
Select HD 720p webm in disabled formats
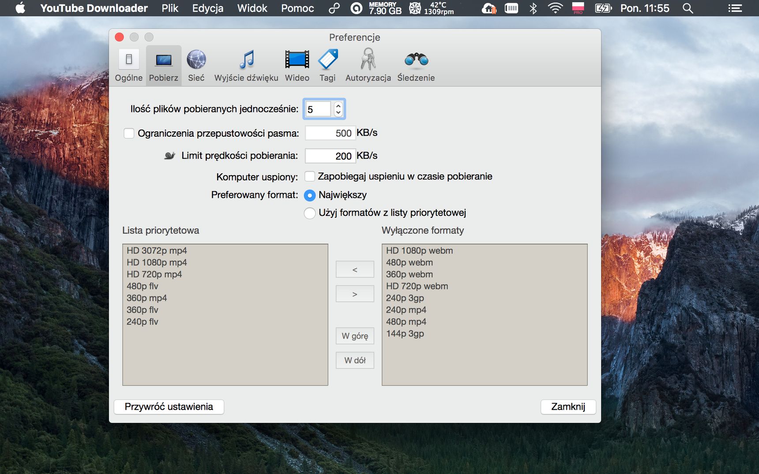point(485,286)
